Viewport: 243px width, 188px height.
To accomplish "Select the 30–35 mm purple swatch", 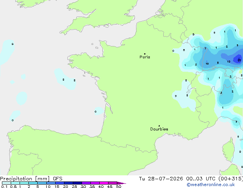I will [86, 183].
